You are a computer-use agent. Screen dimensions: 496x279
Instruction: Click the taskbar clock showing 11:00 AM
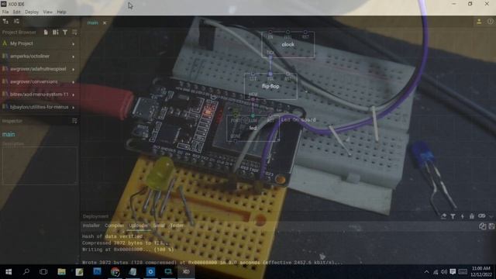coord(481,272)
